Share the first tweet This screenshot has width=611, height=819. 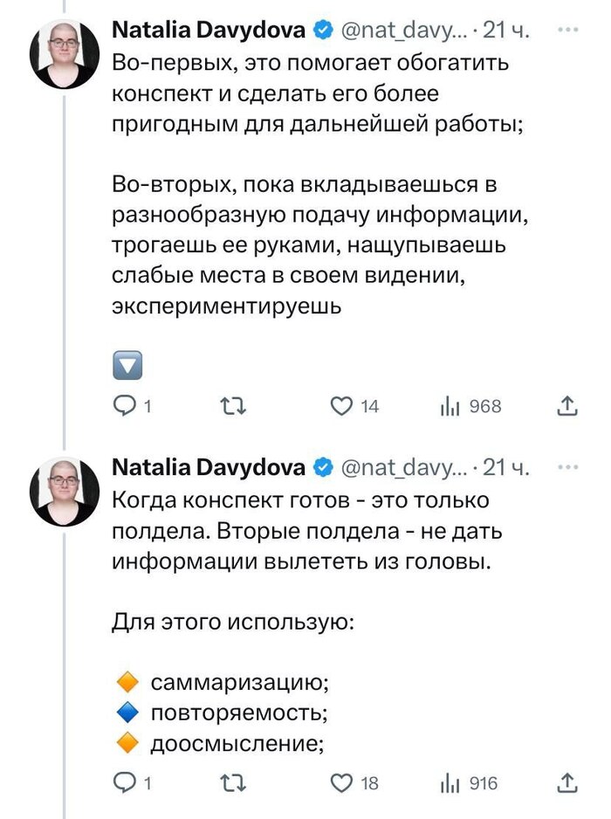pos(566,405)
